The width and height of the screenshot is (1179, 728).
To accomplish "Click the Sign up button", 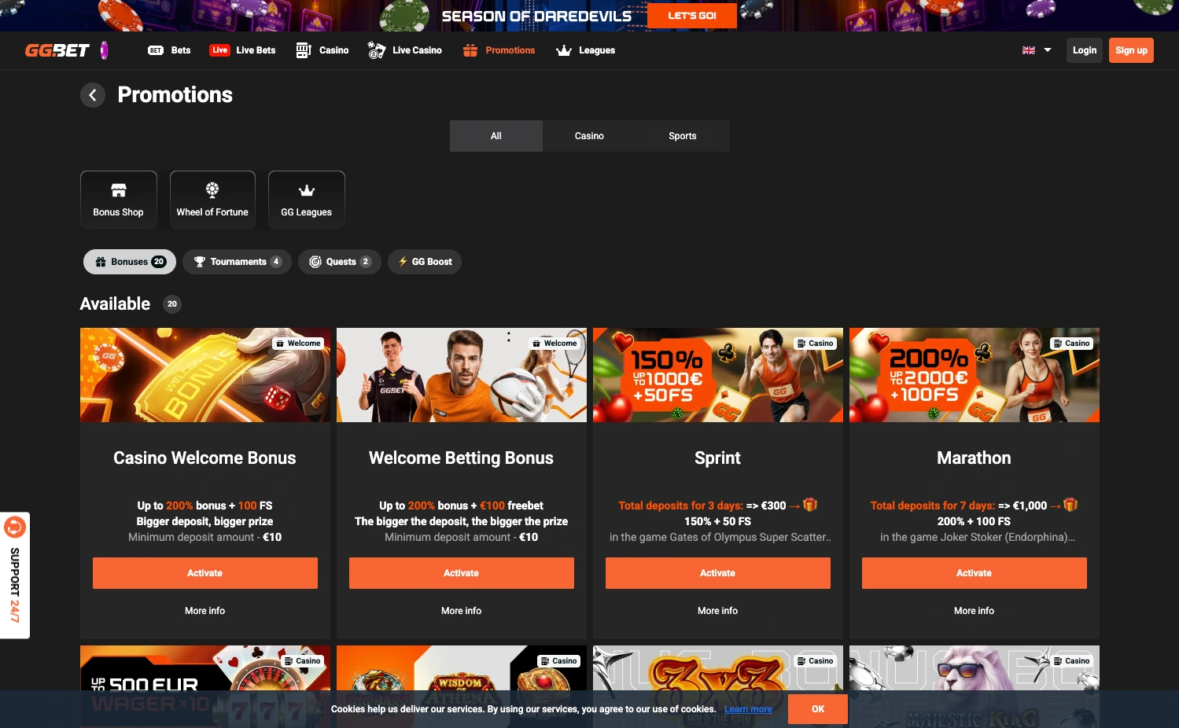I will click(x=1131, y=50).
